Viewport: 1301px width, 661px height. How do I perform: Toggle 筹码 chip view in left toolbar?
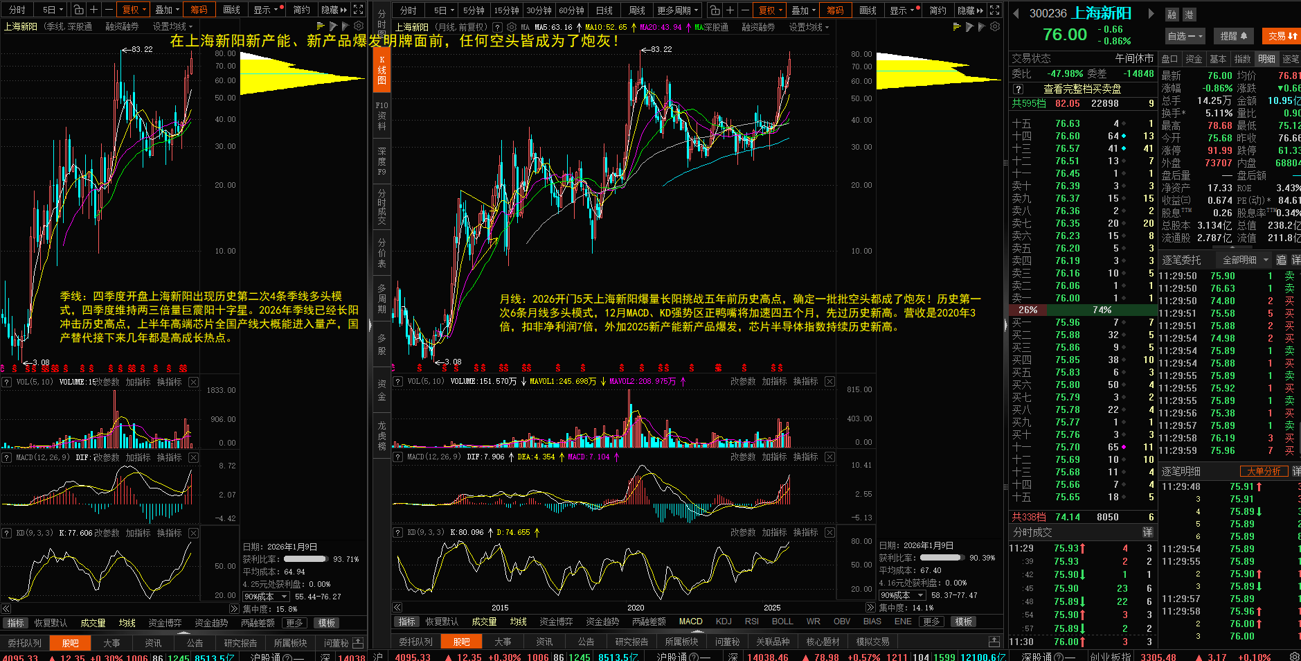pyautogui.click(x=199, y=10)
